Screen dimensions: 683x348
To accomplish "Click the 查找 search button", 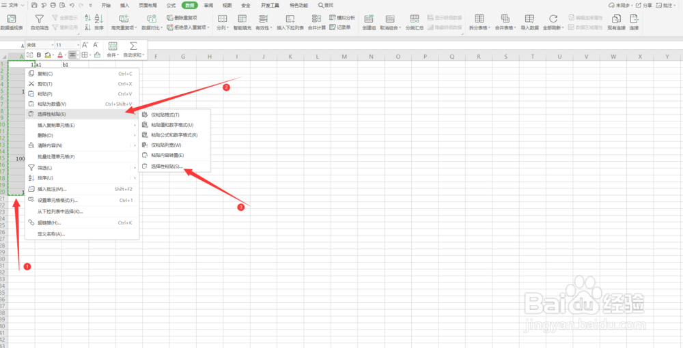I will pyautogui.click(x=326, y=5).
